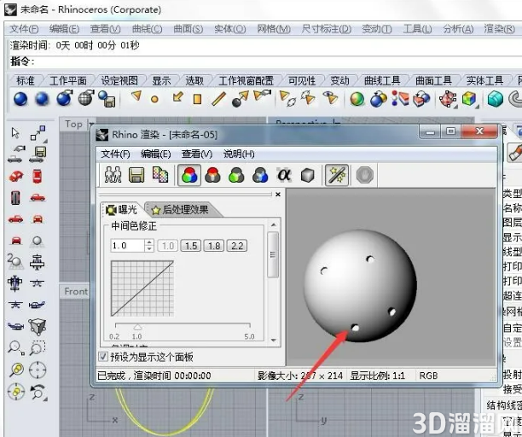Click the rectangular light icon
This screenshot has width=522, height=437.
[x=197, y=99]
